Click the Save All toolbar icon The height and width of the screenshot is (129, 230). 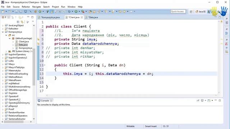click(x=20, y=11)
